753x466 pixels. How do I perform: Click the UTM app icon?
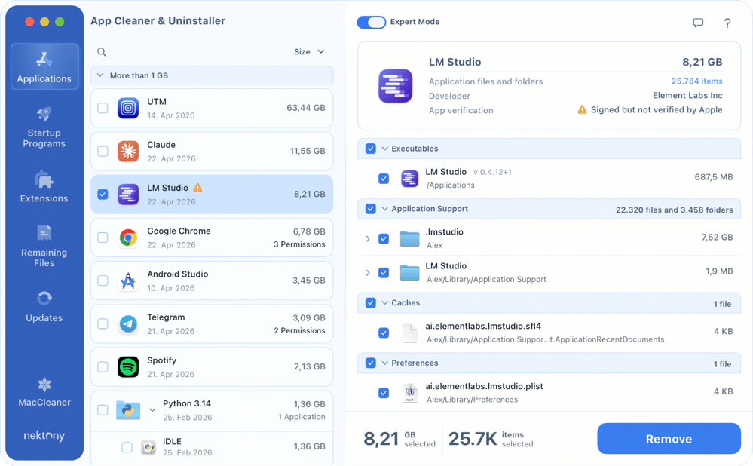(128, 108)
